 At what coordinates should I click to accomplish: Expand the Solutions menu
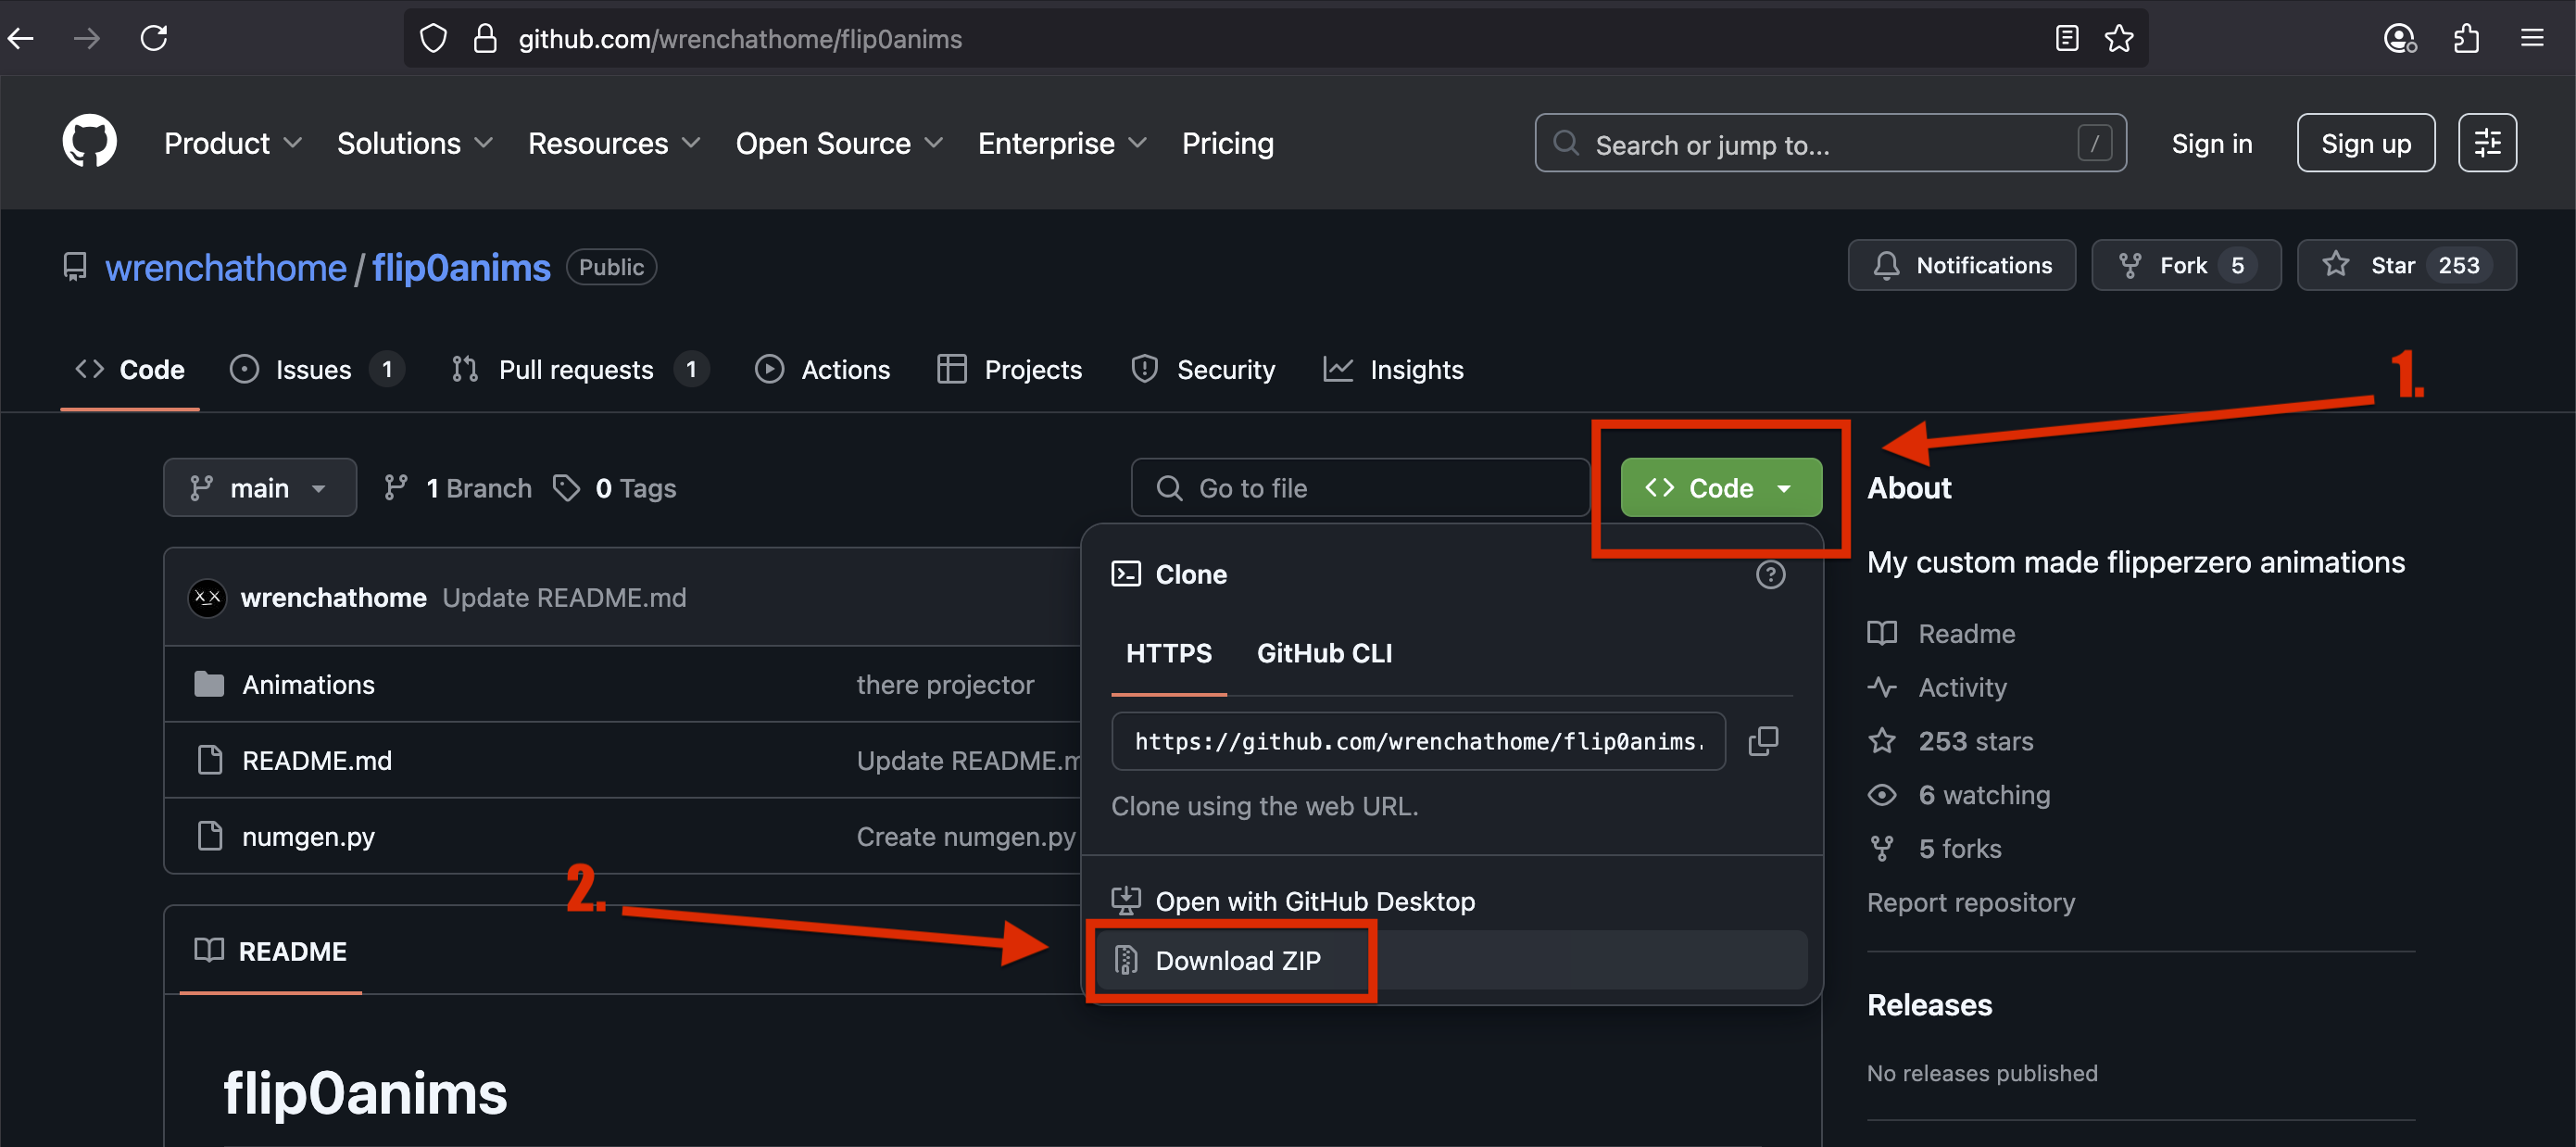414,143
